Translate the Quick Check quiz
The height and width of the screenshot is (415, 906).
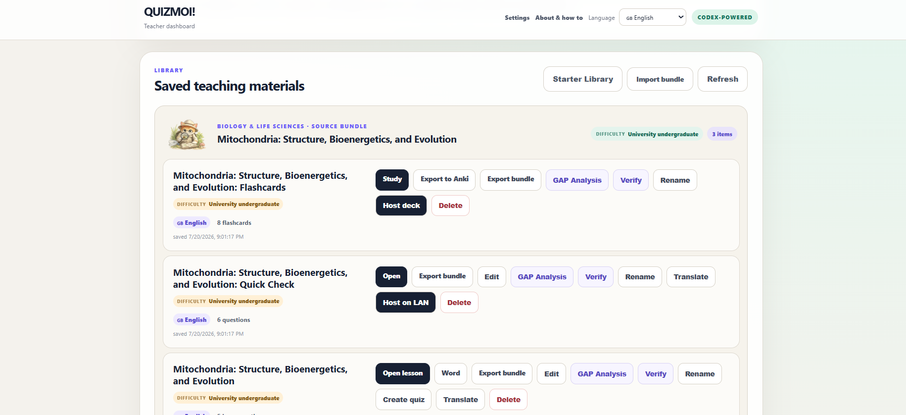[x=691, y=277]
